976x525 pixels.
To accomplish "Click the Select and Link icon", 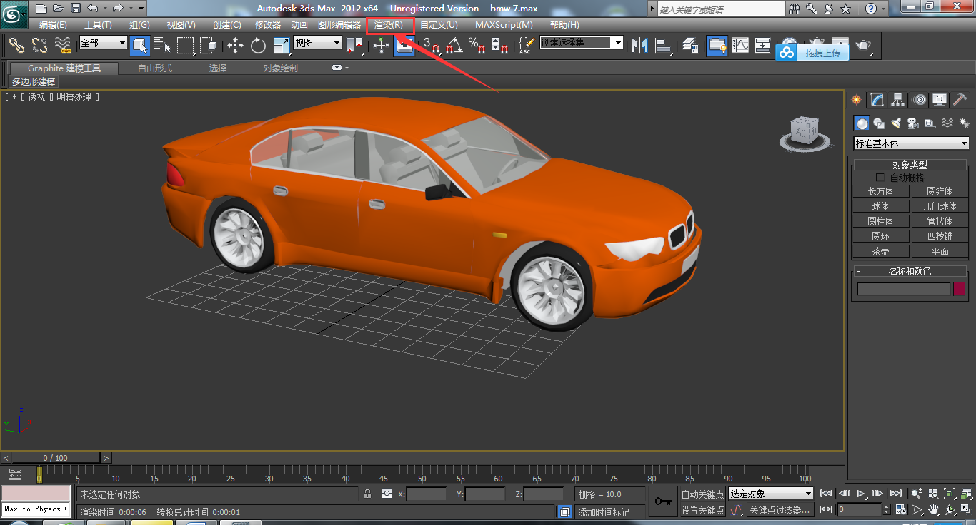I will tap(16, 46).
